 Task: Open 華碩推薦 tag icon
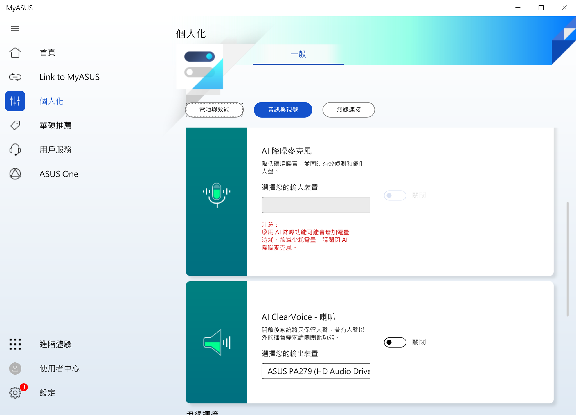pyautogui.click(x=15, y=125)
